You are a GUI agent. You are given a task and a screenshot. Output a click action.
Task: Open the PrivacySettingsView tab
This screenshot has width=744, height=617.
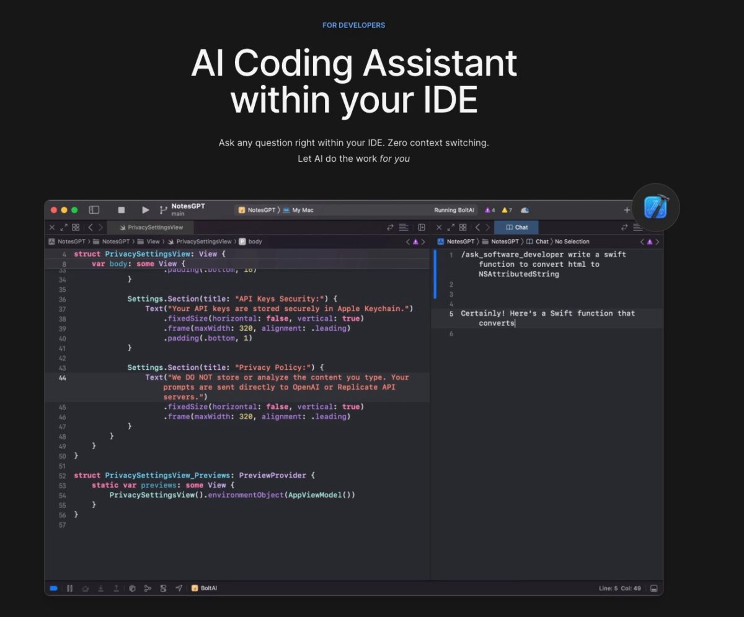(151, 227)
